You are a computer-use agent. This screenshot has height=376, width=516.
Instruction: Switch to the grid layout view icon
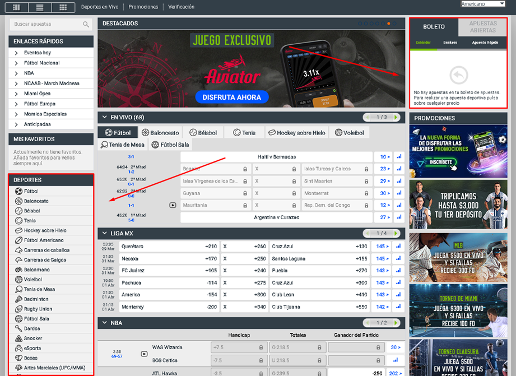pos(63,7)
